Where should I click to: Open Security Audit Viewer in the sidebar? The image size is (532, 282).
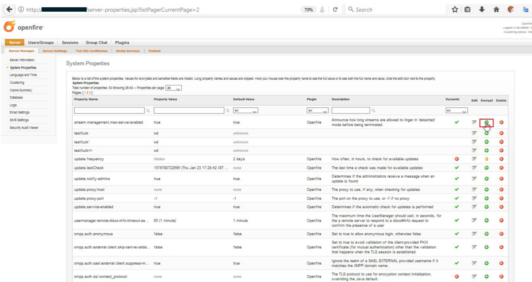point(25,128)
